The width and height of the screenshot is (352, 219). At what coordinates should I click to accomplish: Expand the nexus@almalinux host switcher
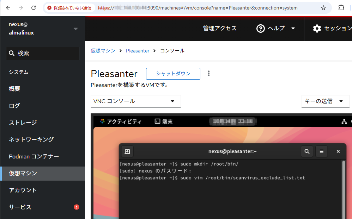[75, 29]
